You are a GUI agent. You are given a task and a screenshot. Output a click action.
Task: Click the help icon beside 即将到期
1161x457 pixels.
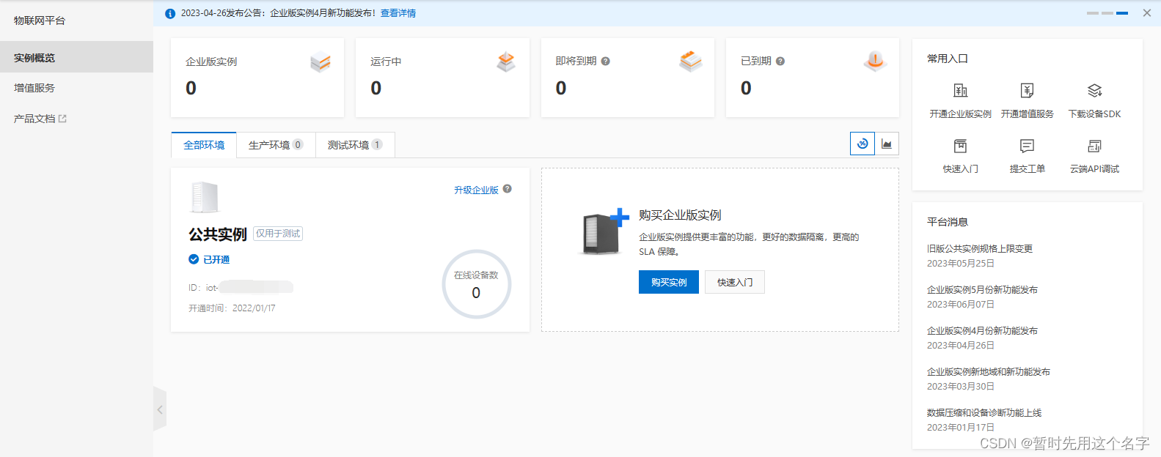tap(606, 62)
